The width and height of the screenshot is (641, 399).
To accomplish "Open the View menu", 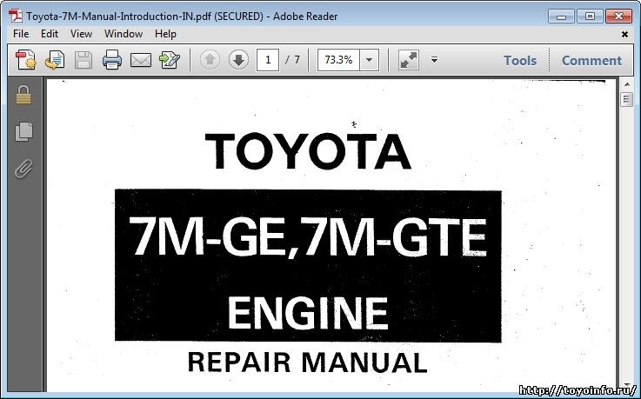I will click(x=81, y=34).
